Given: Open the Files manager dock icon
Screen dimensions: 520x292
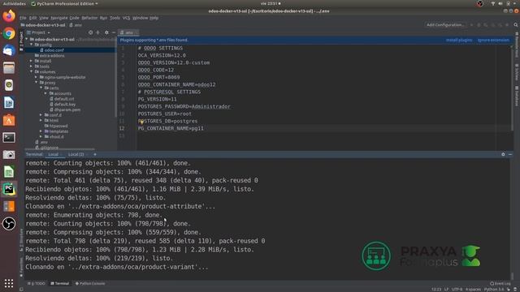Looking at the screenshot, I should pos(9,68).
